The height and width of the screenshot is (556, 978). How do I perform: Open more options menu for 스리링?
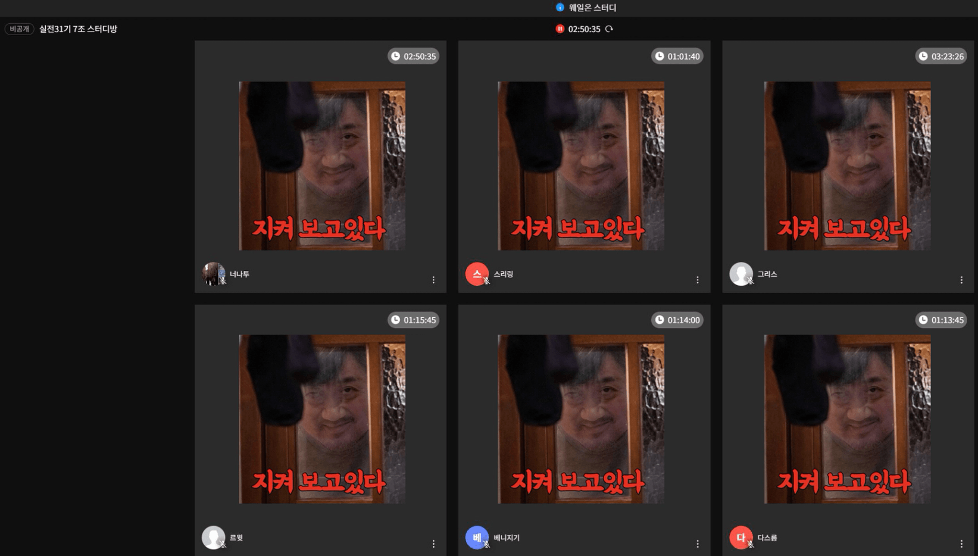tap(698, 280)
